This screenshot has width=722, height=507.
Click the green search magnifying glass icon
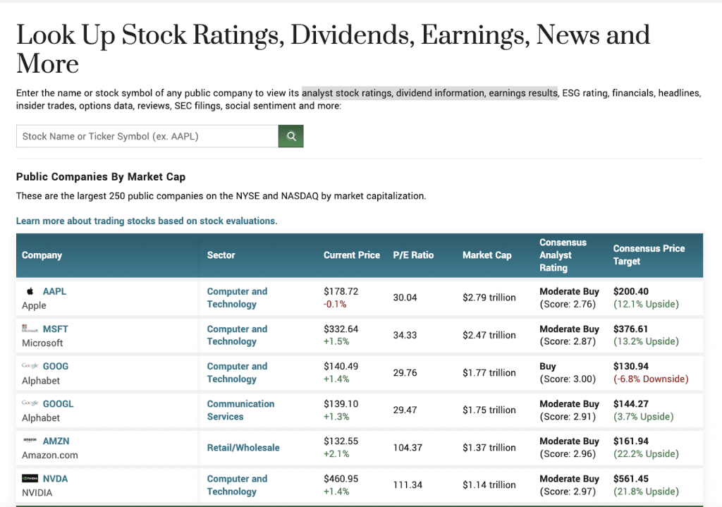click(x=290, y=135)
